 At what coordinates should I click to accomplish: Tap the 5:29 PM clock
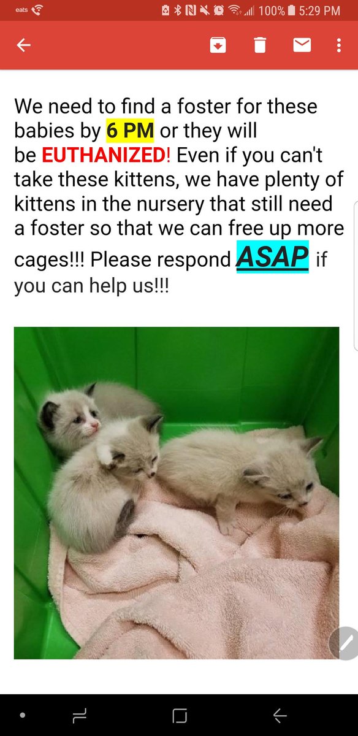click(x=321, y=10)
